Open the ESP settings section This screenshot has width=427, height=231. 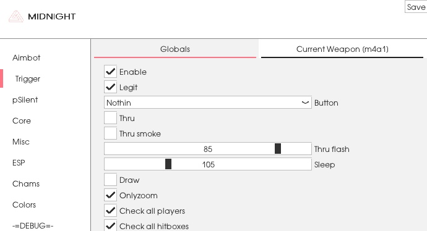19,162
